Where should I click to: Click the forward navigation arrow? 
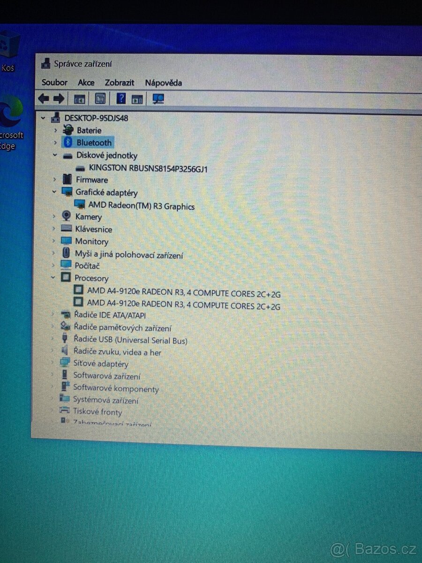[x=58, y=98]
